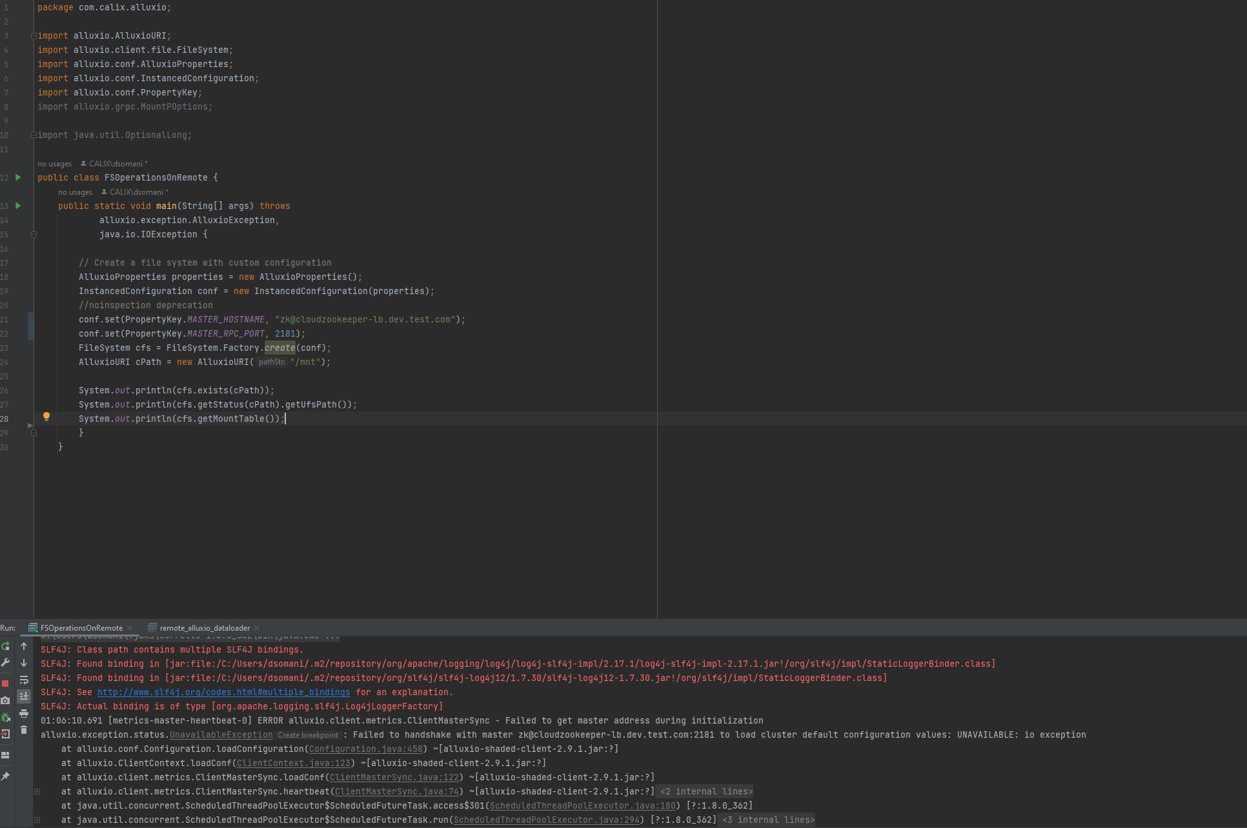Print the console output
Viewport: 1247px width, 828px height.
pyautogui.click(x=24, y=714)
